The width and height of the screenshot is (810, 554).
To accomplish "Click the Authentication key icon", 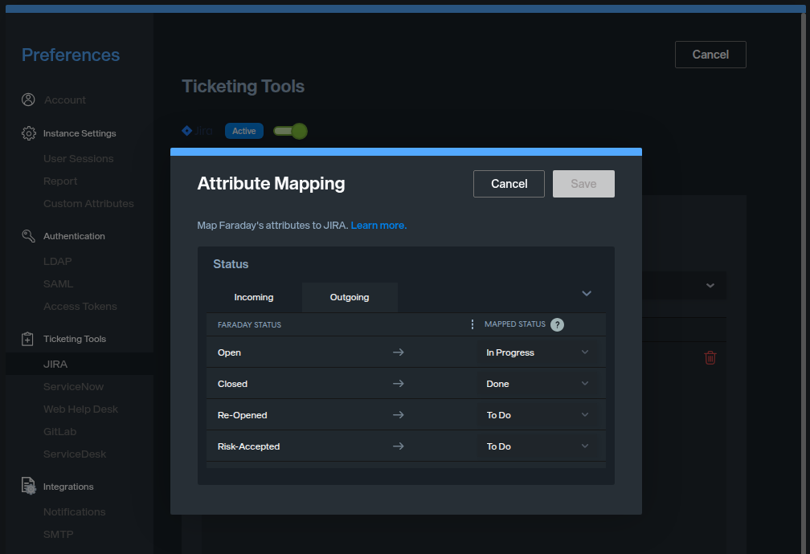I will [28, 236].
